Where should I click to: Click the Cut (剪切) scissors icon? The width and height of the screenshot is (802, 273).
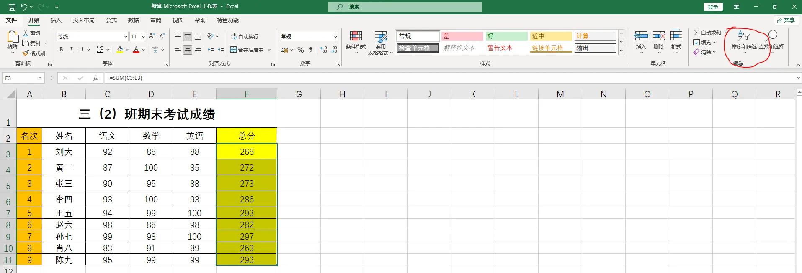pos(26,33)
